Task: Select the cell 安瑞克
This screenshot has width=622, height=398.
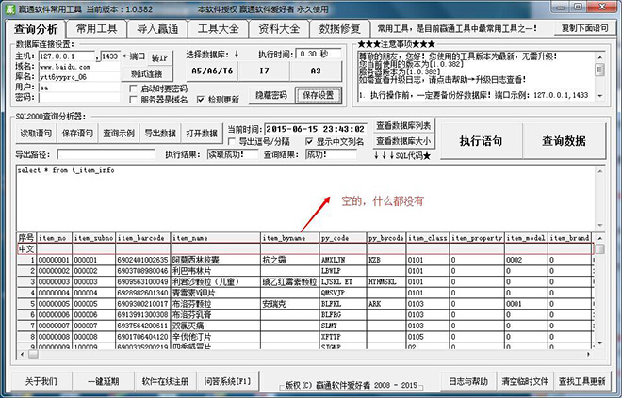Action: [x=289, y=304]
